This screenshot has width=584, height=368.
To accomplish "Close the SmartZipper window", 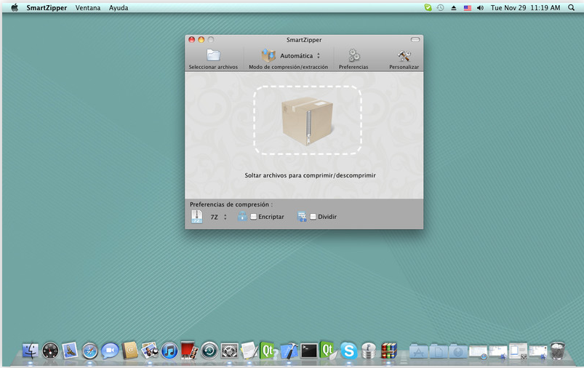I will [x=191, y=39].
